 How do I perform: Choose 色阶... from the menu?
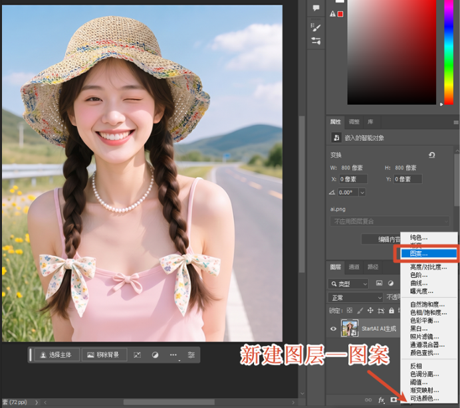429,275
